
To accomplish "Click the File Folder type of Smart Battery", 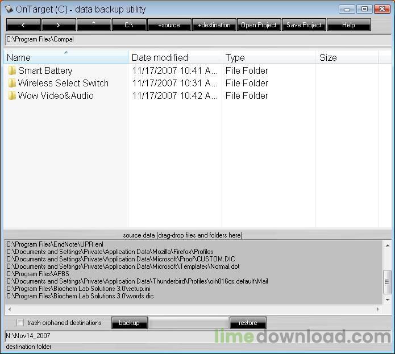I will tap(247, 71).
